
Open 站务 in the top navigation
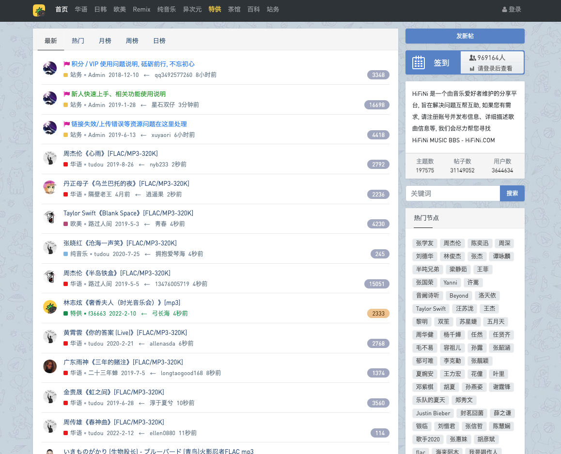(x=273, y=9)
